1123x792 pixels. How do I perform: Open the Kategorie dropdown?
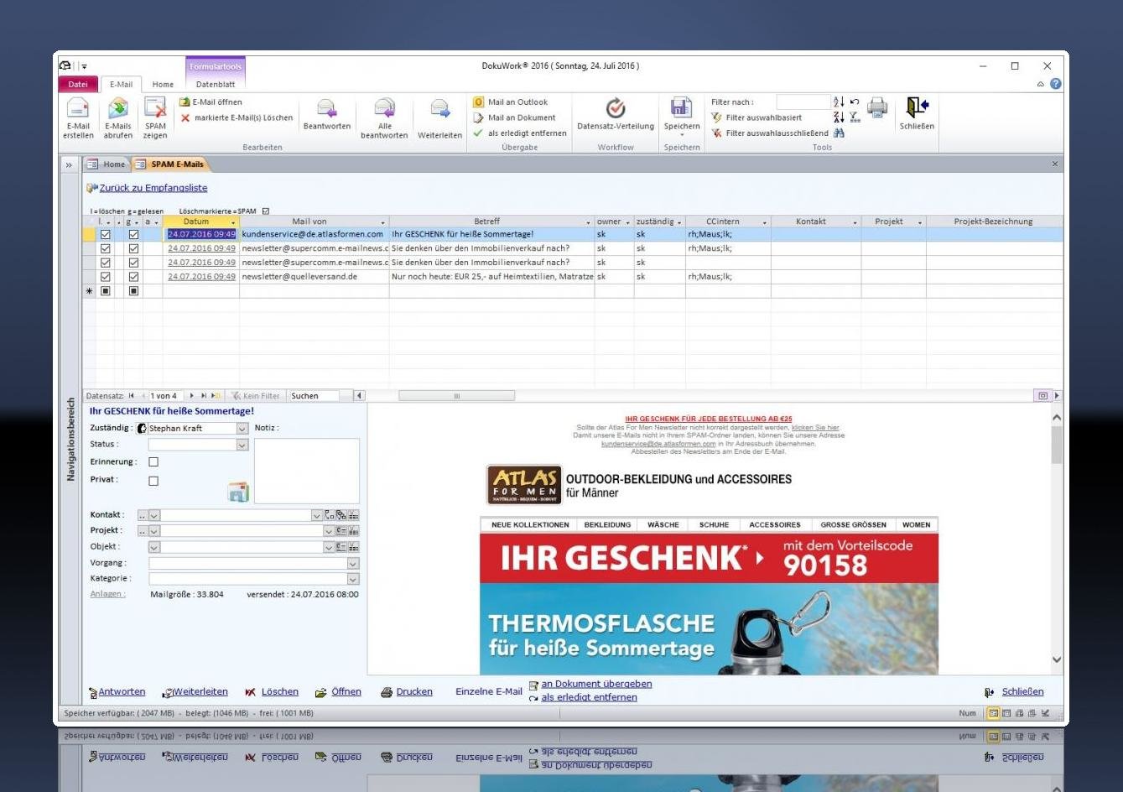(x=353, y=579)
